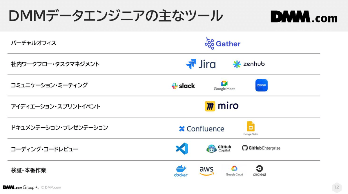Click the miro logo
The width and height of the screenshot is (348, 194).
click(x=222, y=106)
